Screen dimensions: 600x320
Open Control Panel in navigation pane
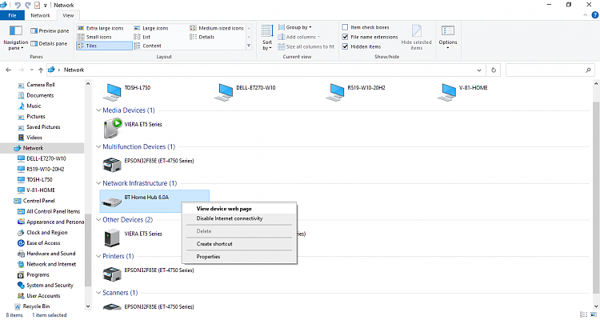34,201
